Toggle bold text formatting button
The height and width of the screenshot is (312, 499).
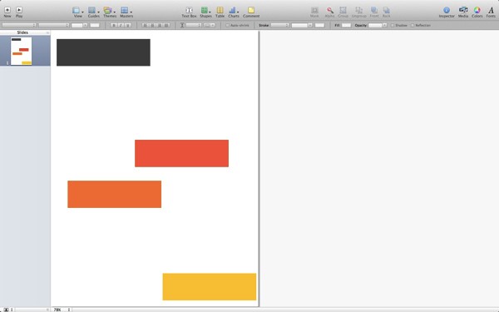(x=114, y=25)
